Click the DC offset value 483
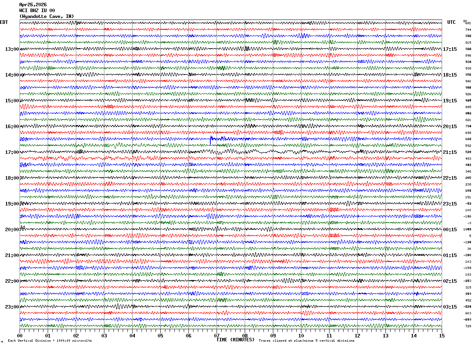The image size is (473, 346). 468,159
